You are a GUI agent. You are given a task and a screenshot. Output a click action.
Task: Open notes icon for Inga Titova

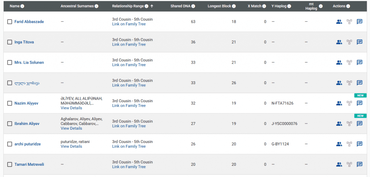point(360,42)
